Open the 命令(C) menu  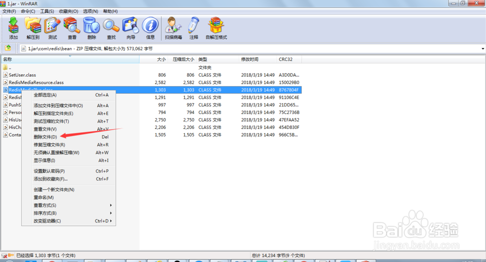tap(28, 11)
